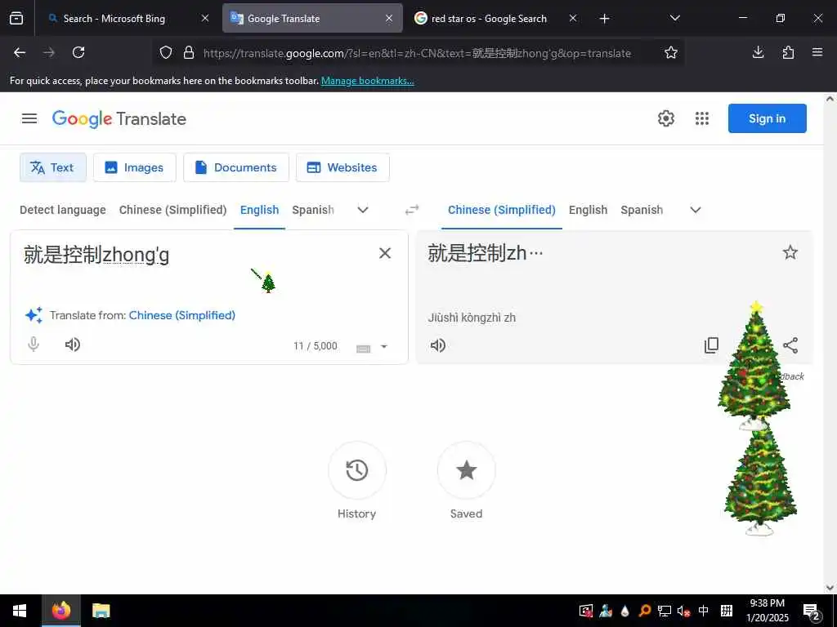
Task: Reload the current page
Action: point(78,52)
